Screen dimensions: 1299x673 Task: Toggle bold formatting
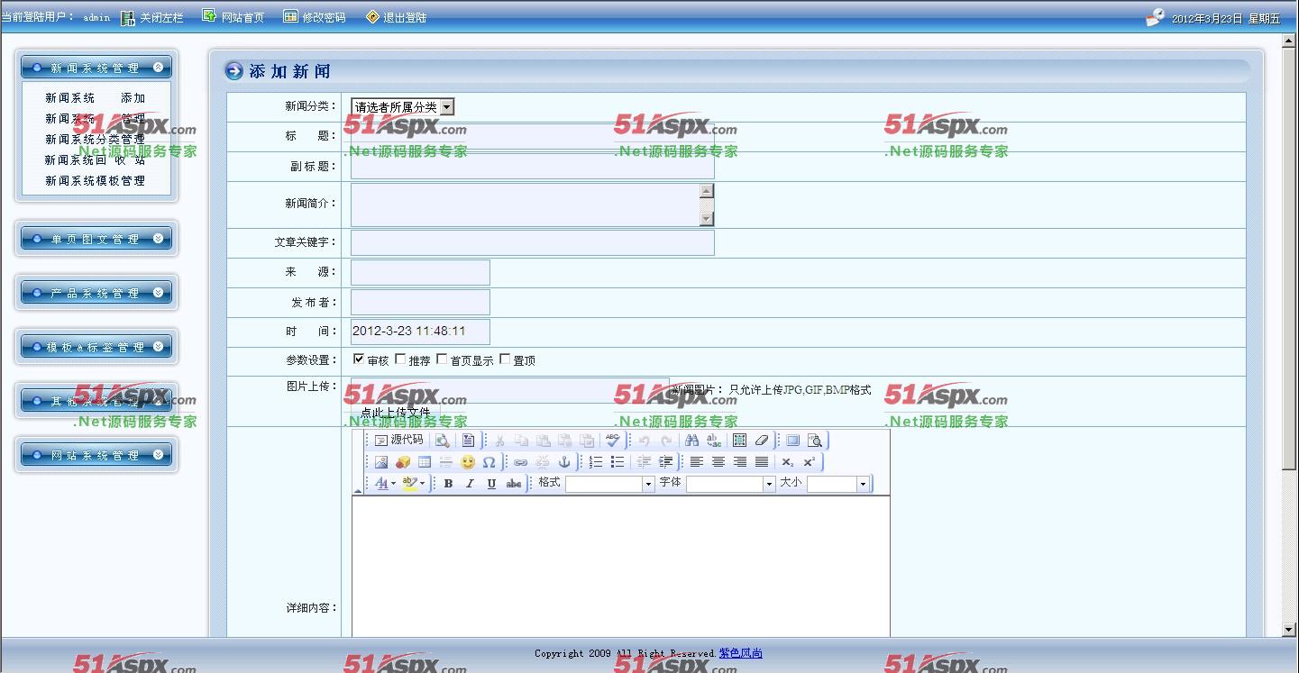(448, 484)
